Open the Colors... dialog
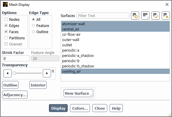Viewport: 172px width, 117px height. pos(80,108)
